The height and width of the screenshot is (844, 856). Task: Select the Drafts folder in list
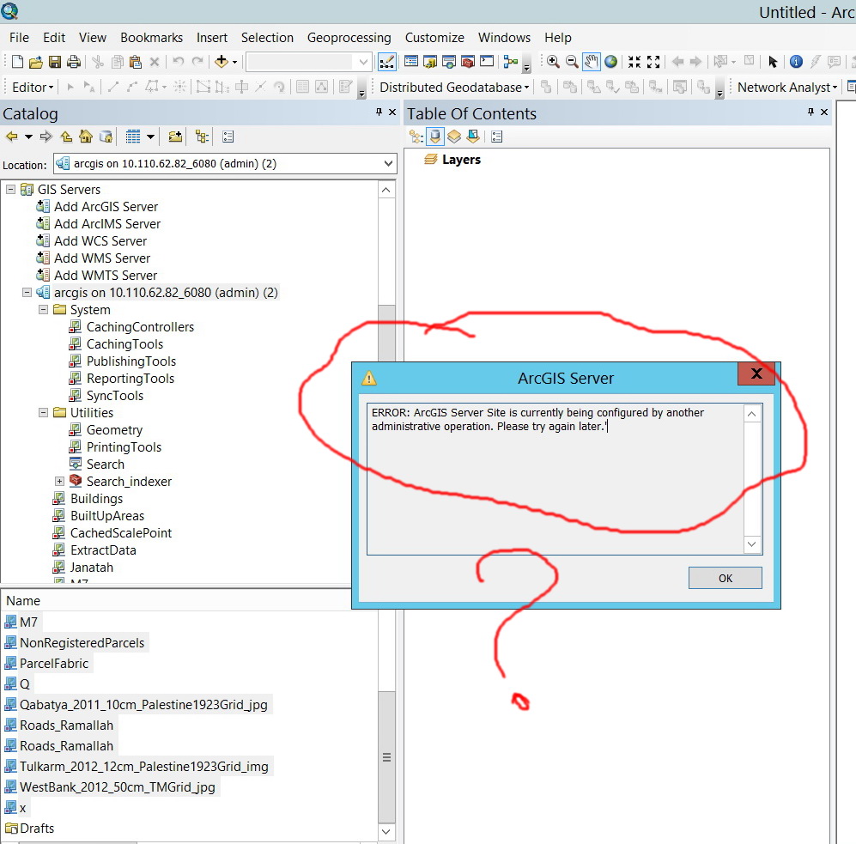(x=37, y=829)
